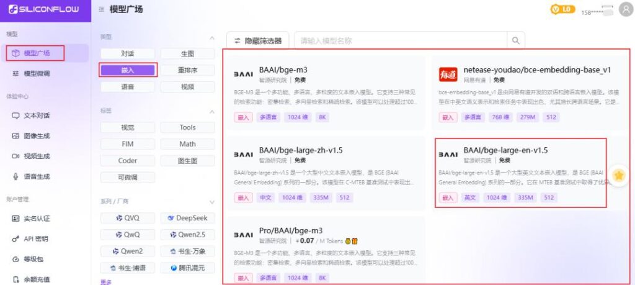
Task: Click the sidebar collapse icon beside 模型广场
Action: coord(101,9)
